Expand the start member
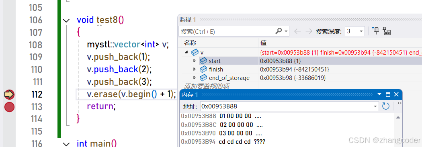This screenshot has width=422, height=147. click(x=195, y=61)
